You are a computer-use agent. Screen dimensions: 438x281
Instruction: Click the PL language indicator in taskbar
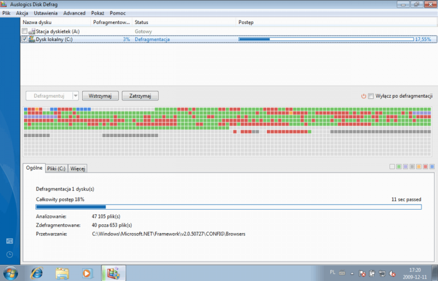tap(332, 272)
